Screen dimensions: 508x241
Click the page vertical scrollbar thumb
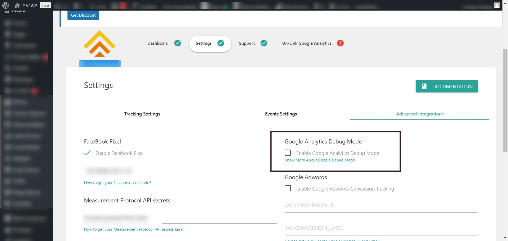click(505, 100)
